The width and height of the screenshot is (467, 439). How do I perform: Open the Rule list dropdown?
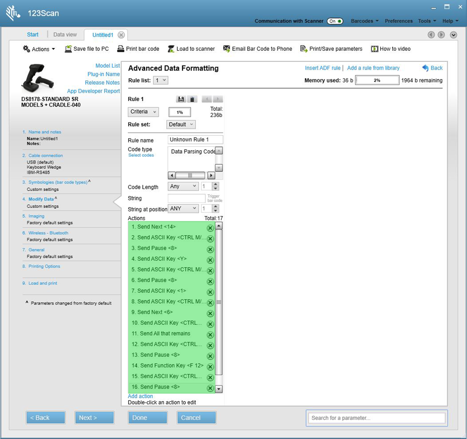160,80
